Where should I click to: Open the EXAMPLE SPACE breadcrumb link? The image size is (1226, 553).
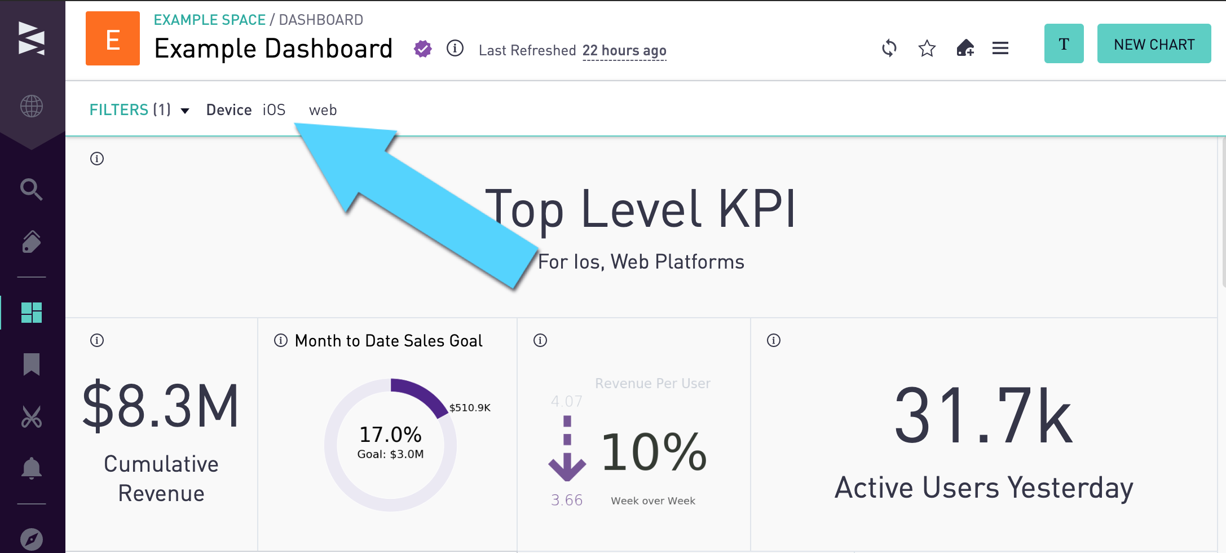[x=209, y=20]
